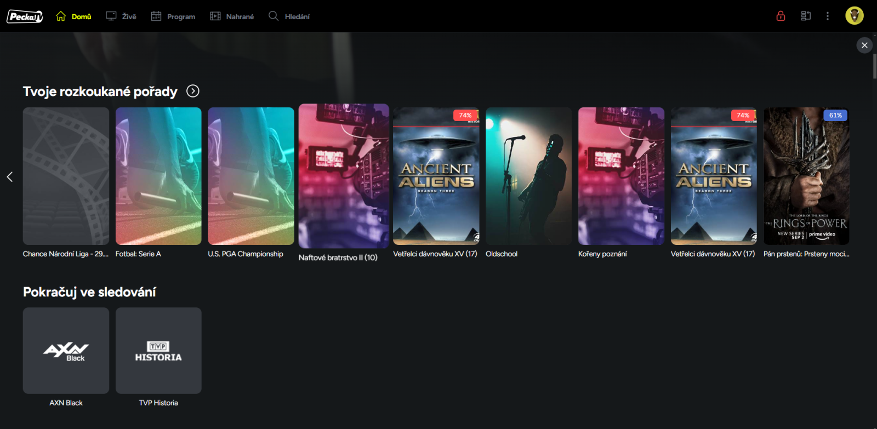Click the AXN Black label

66,403
